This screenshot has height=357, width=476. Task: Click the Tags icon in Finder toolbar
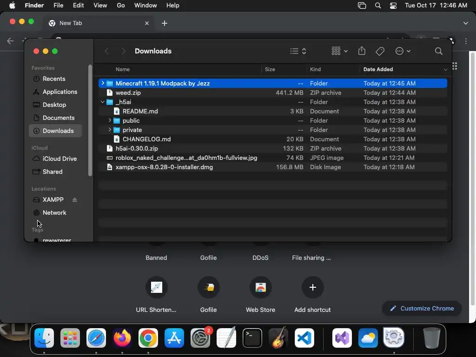click(x=380, y=51)
